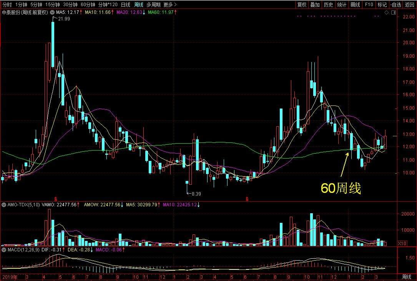Click the 21.99 high price label
Screen dimensions: 417x281
point(64,18)
